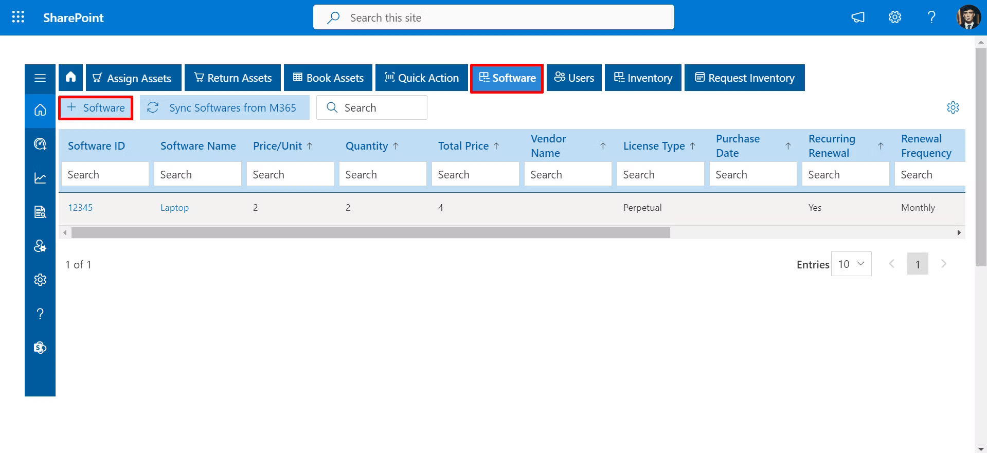The width and height of the screenshot is (987, 453).
Task: Click the Software Name column header
Action: click(x=198, y=146)
